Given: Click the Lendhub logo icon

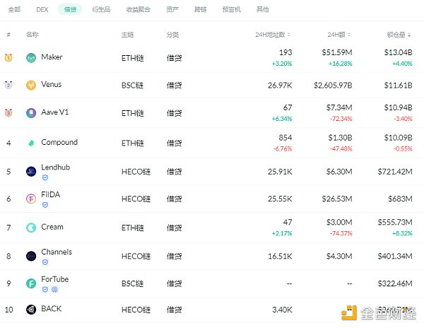Looking at the screenshot, I should tap(31, 172).
